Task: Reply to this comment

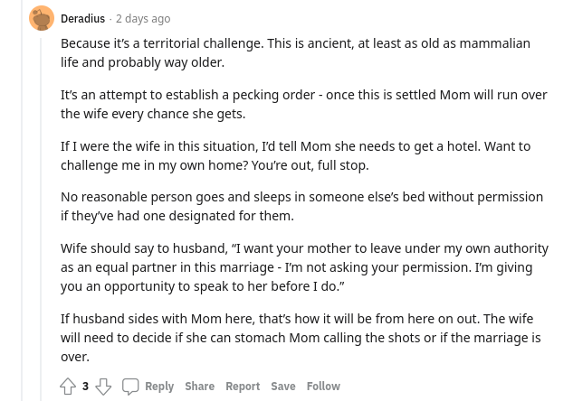Action: [159, 386]
